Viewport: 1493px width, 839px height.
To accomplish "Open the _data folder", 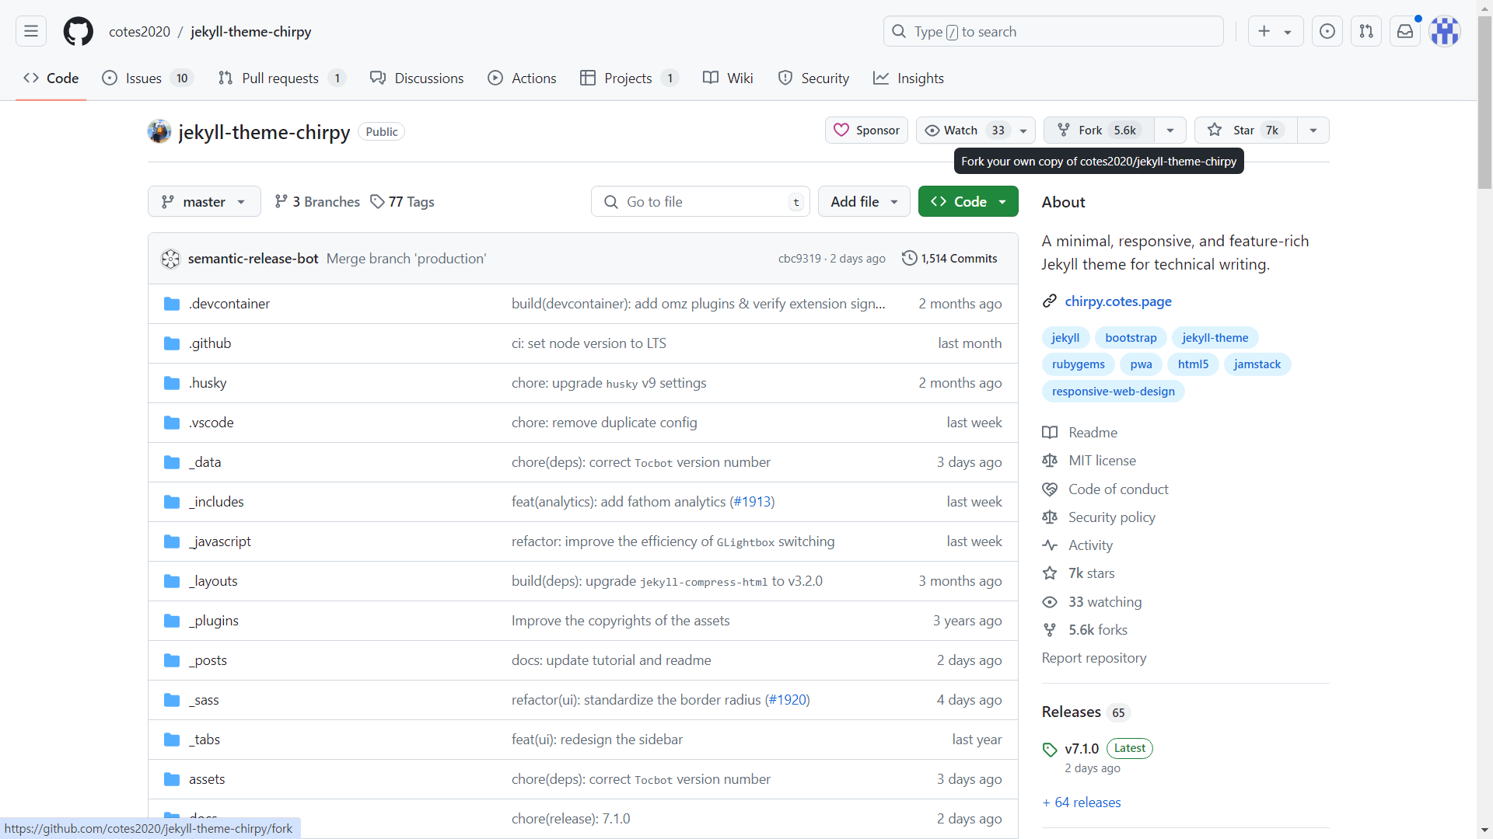I will [205, 462].
